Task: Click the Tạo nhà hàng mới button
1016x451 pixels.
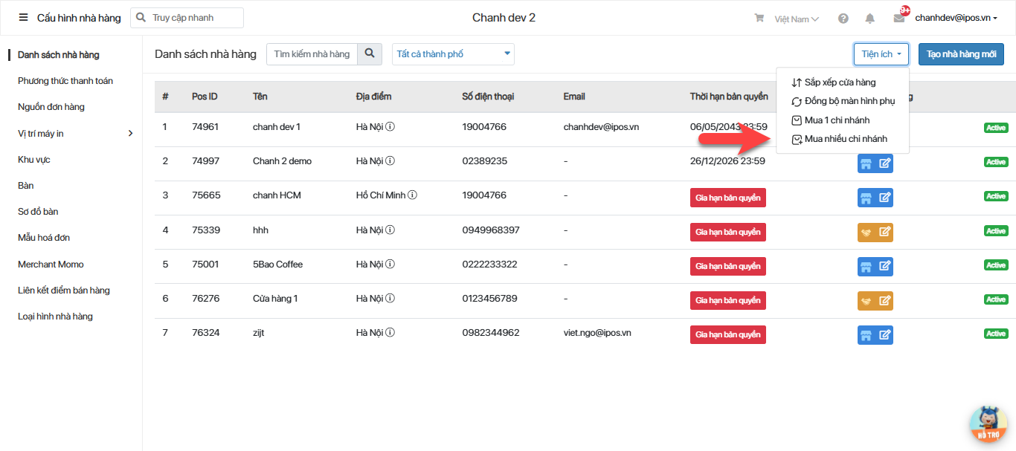Action: point(960,54)
